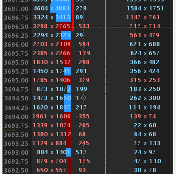
Task: Select the -594 delta value
Action: tap(83, 44)
